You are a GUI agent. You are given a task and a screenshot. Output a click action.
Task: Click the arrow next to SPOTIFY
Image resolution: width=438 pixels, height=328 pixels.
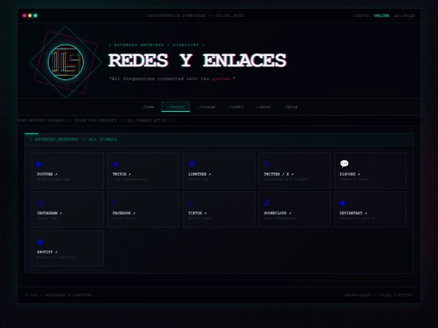pos(56,252)
